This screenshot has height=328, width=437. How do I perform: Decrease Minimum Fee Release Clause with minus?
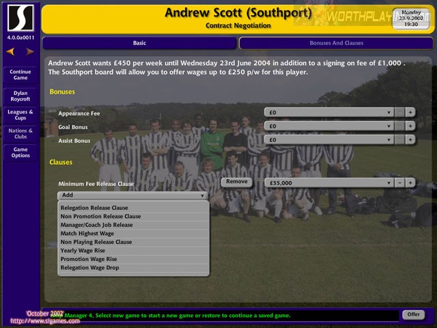coord(399,183)
